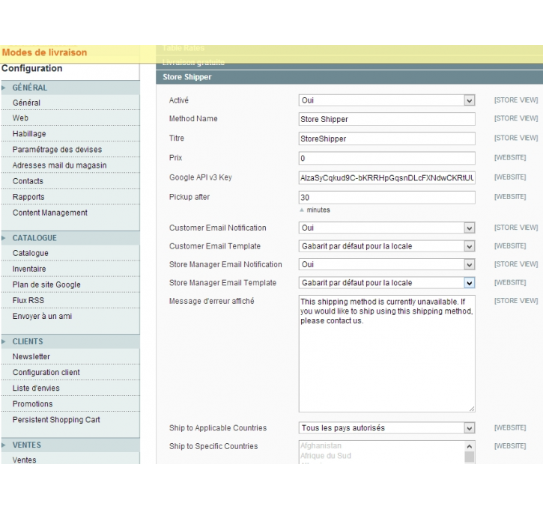Open Content Management tab

click(x=70, y=213)
